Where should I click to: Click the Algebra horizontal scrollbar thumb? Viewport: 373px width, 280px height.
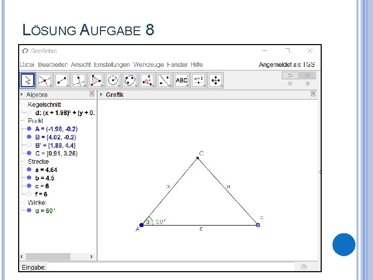pos(48,257)
